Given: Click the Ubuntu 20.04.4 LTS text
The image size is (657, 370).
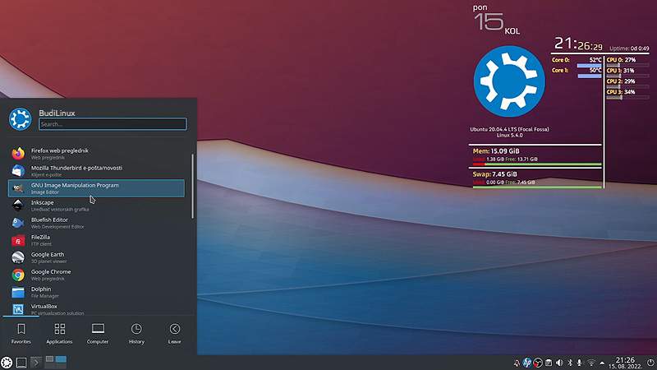Looking at the screenshot, I should click(509, 129).
